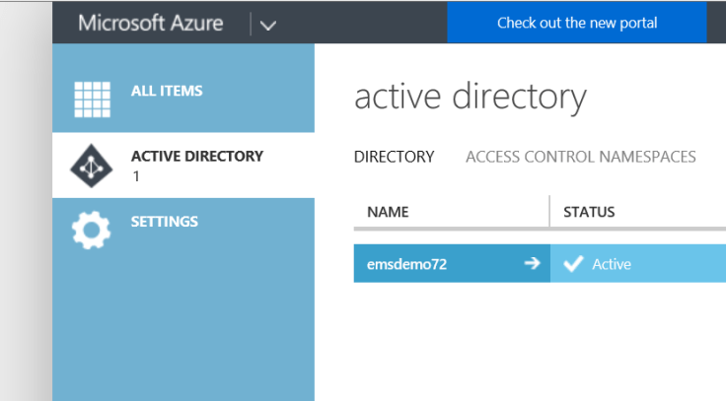Select the ALL ITEMS sidebar label
This screenshot has width=726, height=401.
[x=167, y=91]
